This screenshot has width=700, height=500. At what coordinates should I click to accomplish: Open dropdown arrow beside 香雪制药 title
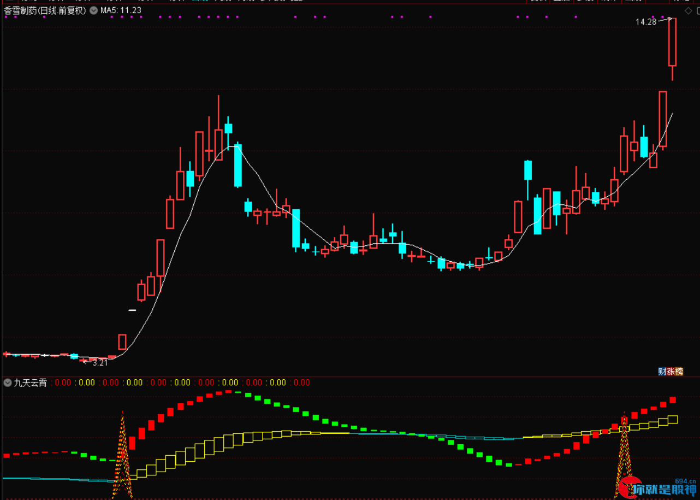tap(94, 10)
